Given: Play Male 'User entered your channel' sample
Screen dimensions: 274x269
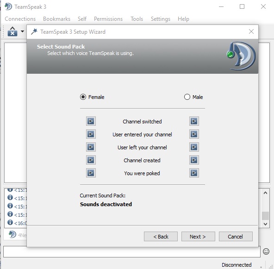Looking at the screenshot, I should (194, 134).
